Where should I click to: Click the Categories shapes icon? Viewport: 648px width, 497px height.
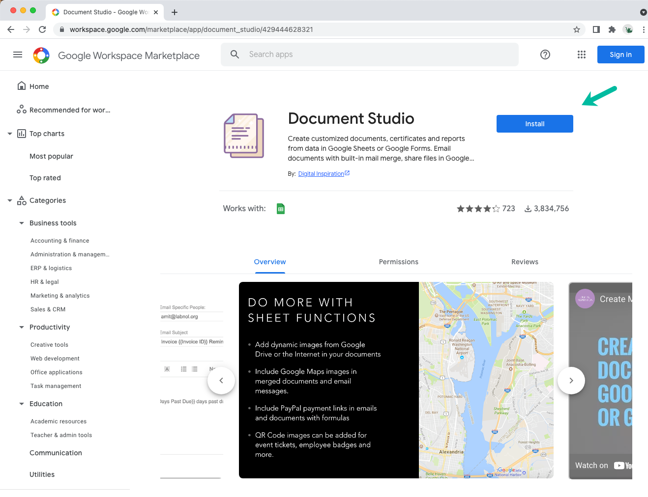pos(22,200)
